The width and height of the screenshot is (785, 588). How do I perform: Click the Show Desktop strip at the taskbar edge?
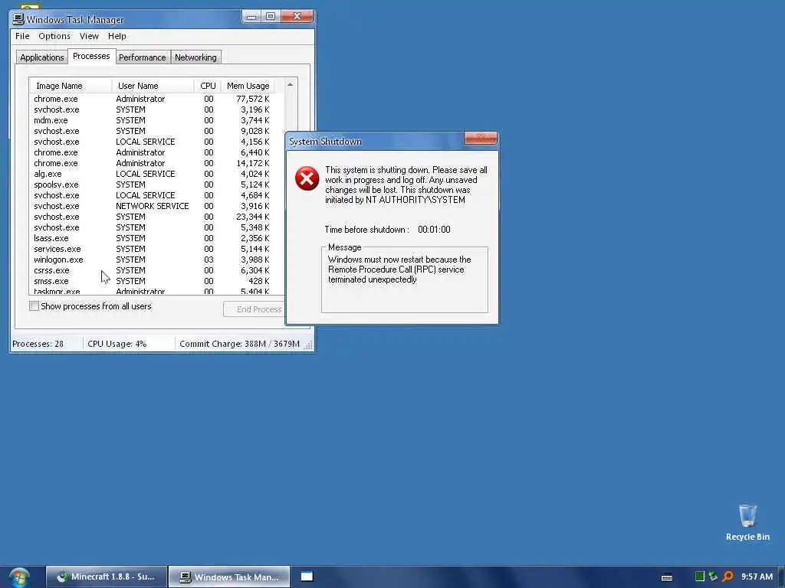(781, 577)
